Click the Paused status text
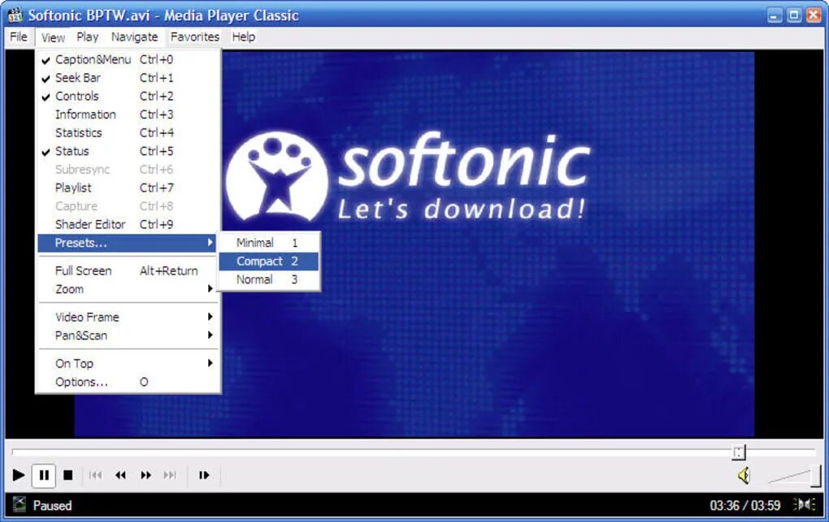Screen dimensions: 829x522 (x=52, y=506)
